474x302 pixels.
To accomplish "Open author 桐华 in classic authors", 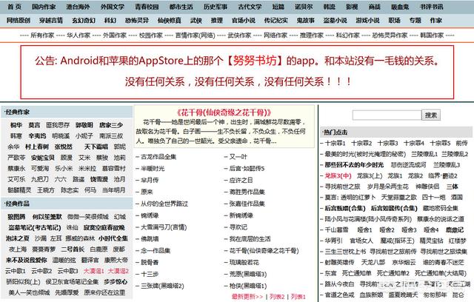I will (16, 125).
